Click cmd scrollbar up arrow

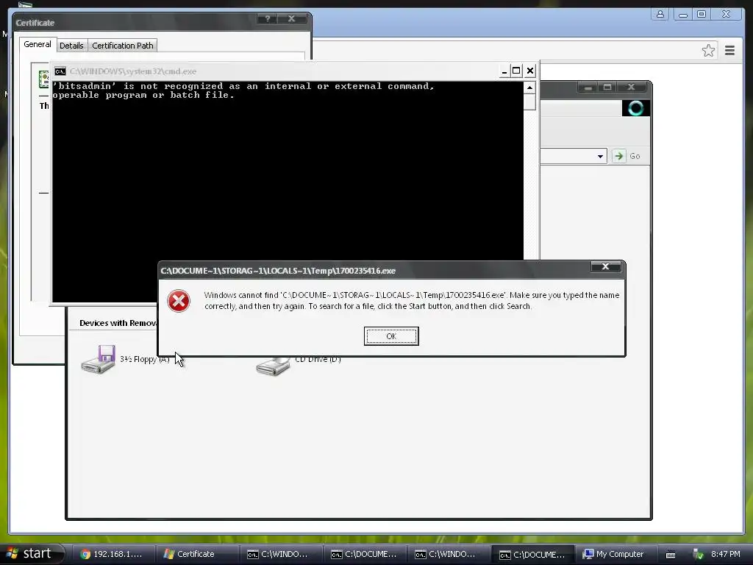[529, 88]
